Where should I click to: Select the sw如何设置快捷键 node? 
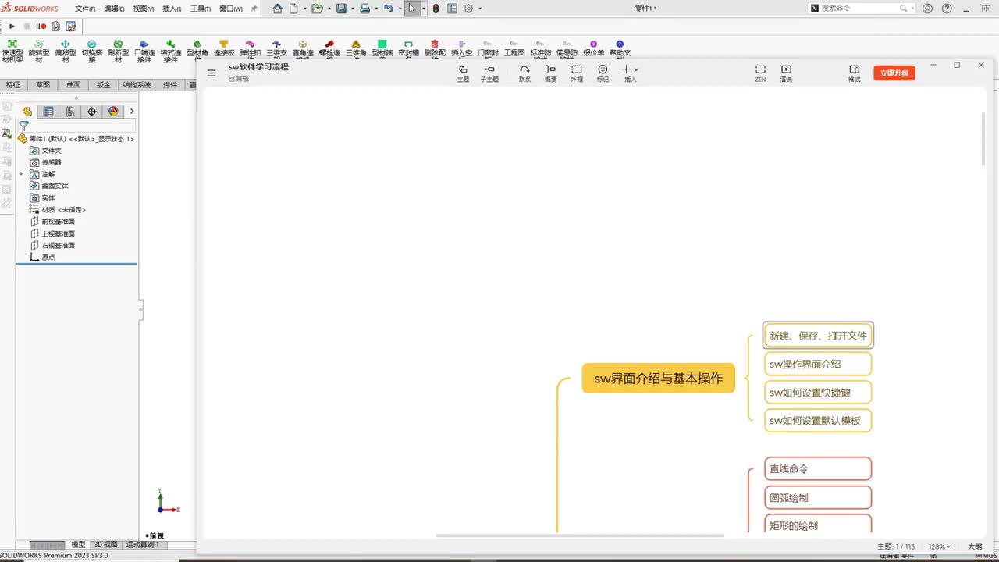coord(818,392)
